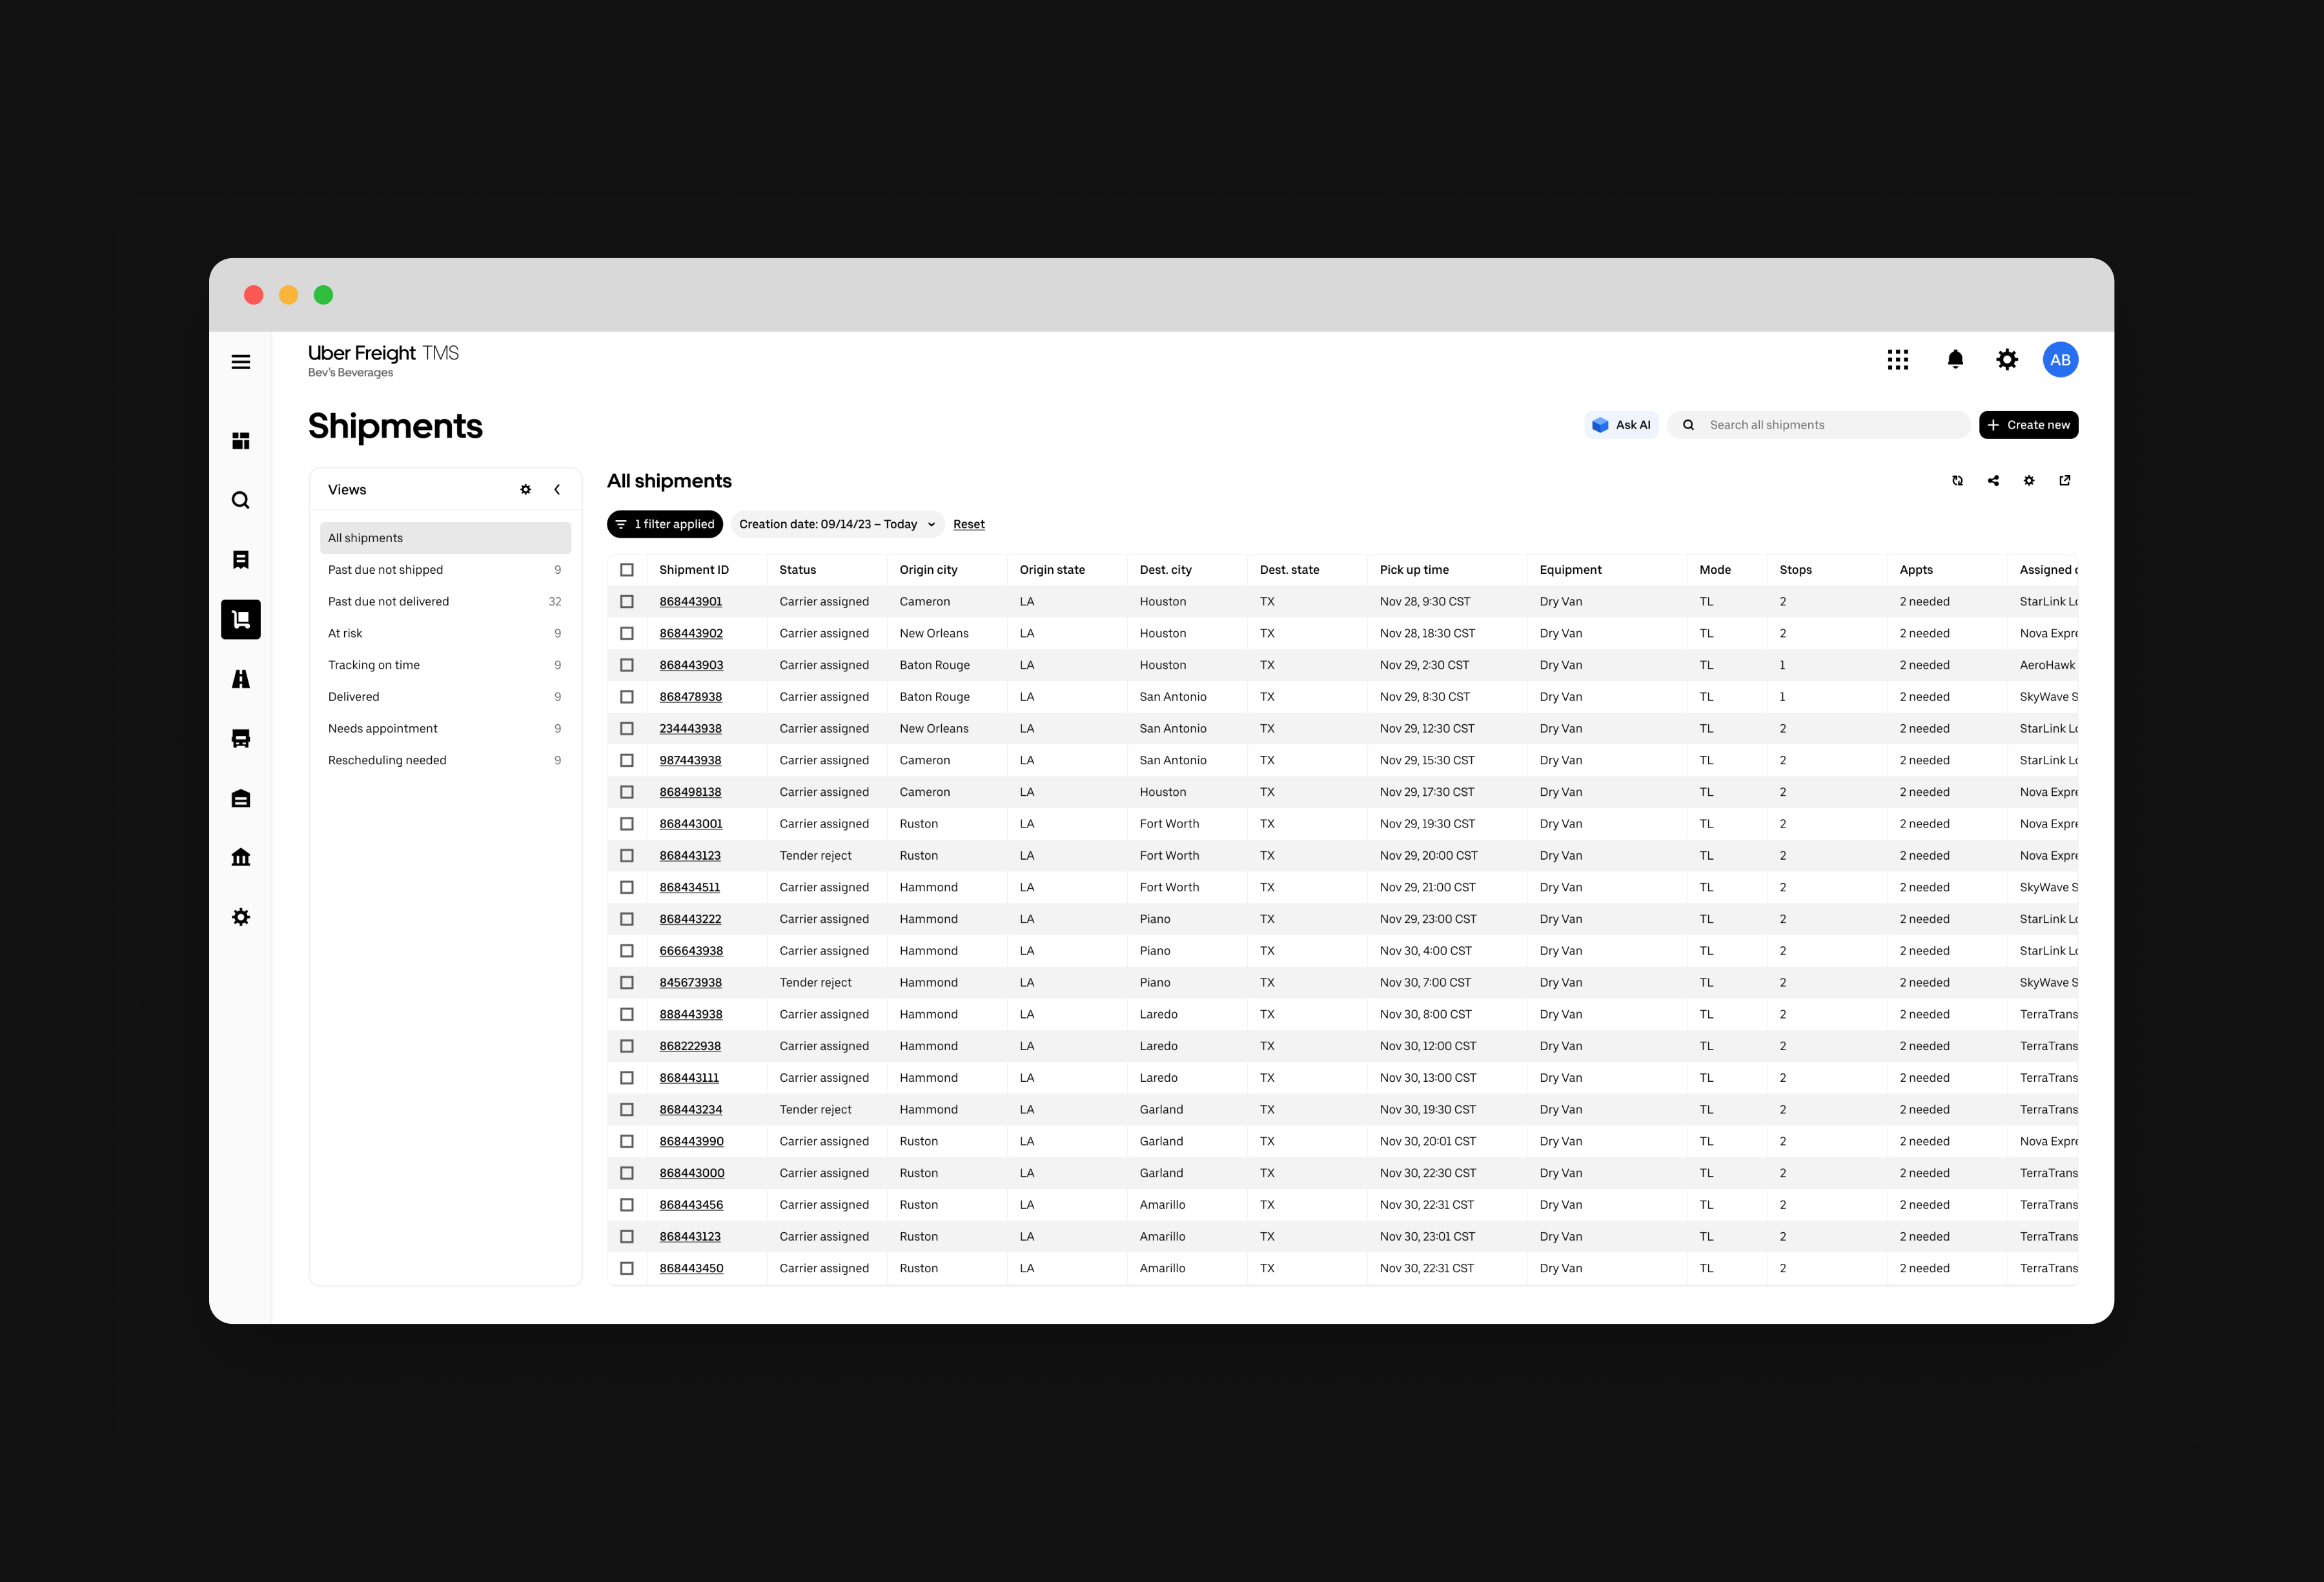The width and height of the screenshot is (2324, 1582).
Task: Open the apps grid launcher icon
Action: click(x=1897, y=360)
